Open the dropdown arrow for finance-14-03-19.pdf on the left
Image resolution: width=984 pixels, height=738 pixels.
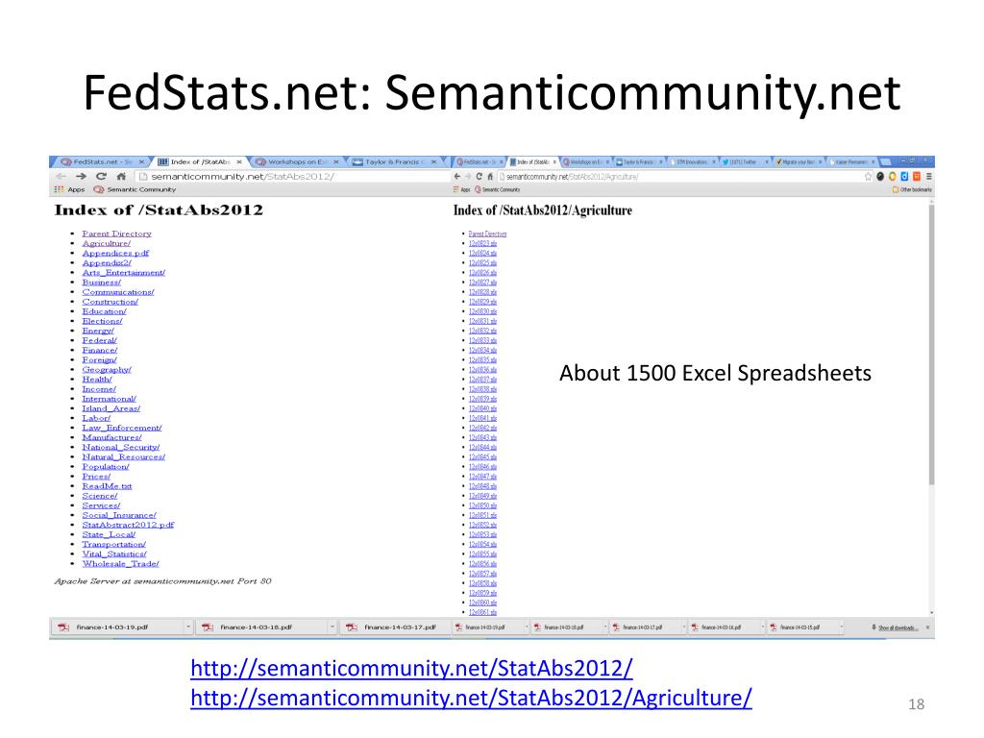click(x=187, y=627)
